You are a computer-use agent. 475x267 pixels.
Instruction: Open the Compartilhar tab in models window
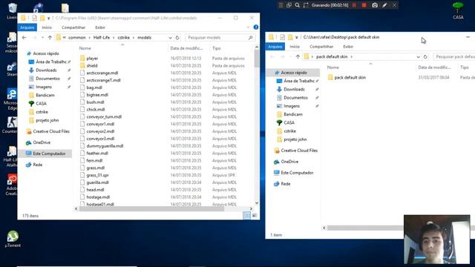click(73, 27)
